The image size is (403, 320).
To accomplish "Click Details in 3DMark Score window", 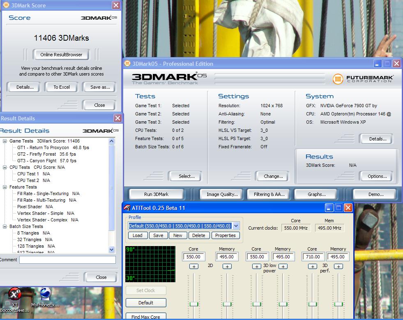I will tap(25, 87).
